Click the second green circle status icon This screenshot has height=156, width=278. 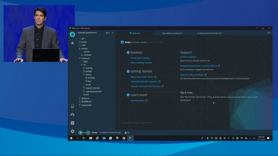[88, 132]
